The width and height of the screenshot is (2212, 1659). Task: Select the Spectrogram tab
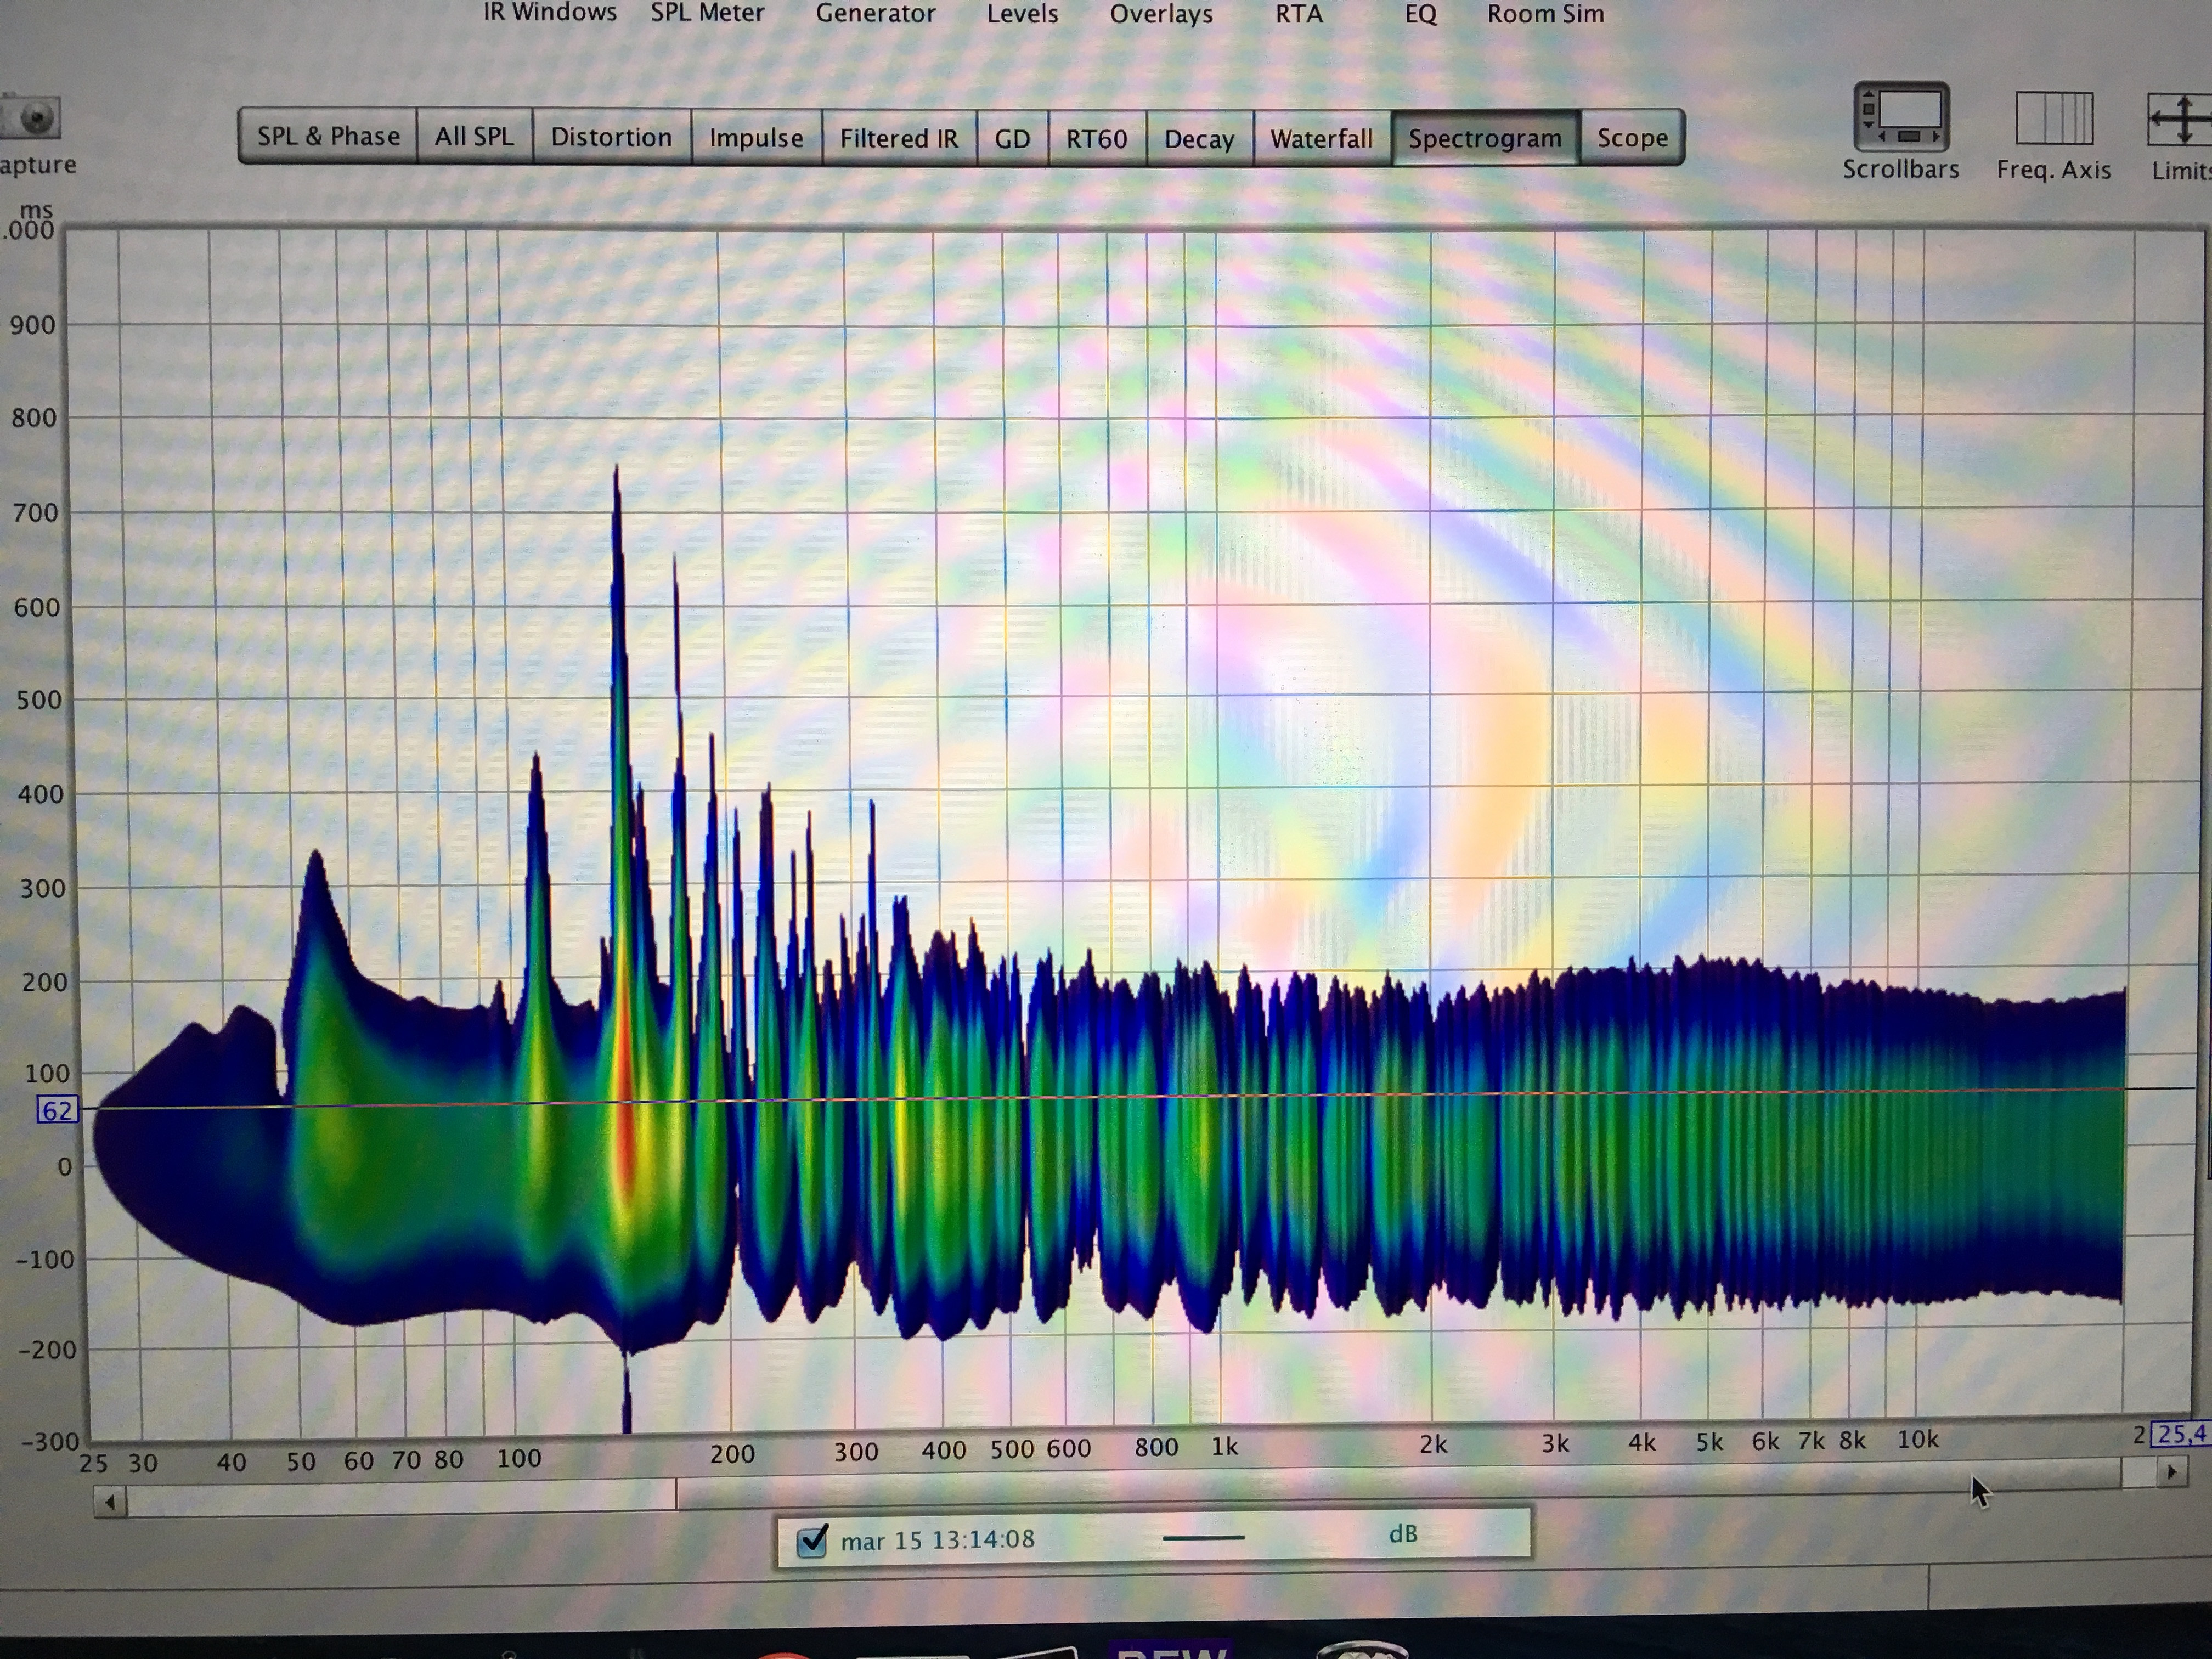(x=1485, y=138)
